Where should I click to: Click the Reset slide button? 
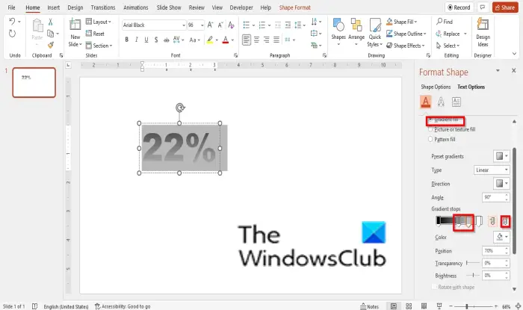pos(95,34)
